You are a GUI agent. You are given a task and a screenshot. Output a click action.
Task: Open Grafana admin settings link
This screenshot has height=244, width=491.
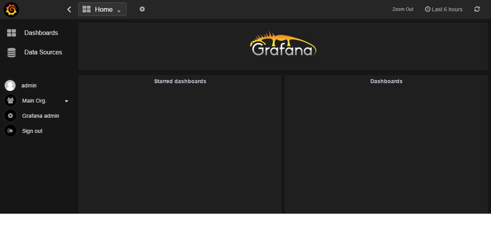[40, 116]
